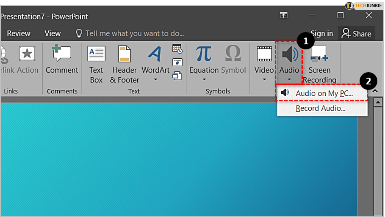
Task: Click the Comment icon in the ribbon
Action: point(61,55)
